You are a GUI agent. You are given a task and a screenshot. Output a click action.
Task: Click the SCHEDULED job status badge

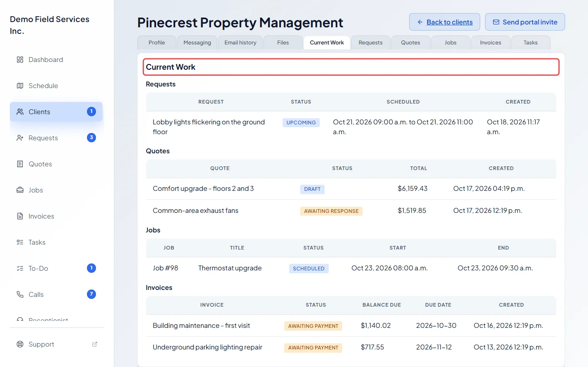pos(309,269)
